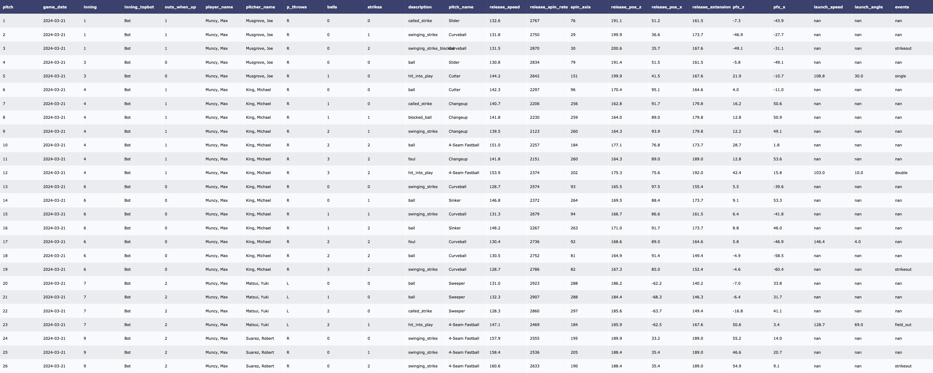Viewport: 933px width, 373px height.
Task: Select Suarez, Robert in row 24
Action: click(x=260, y=338)
